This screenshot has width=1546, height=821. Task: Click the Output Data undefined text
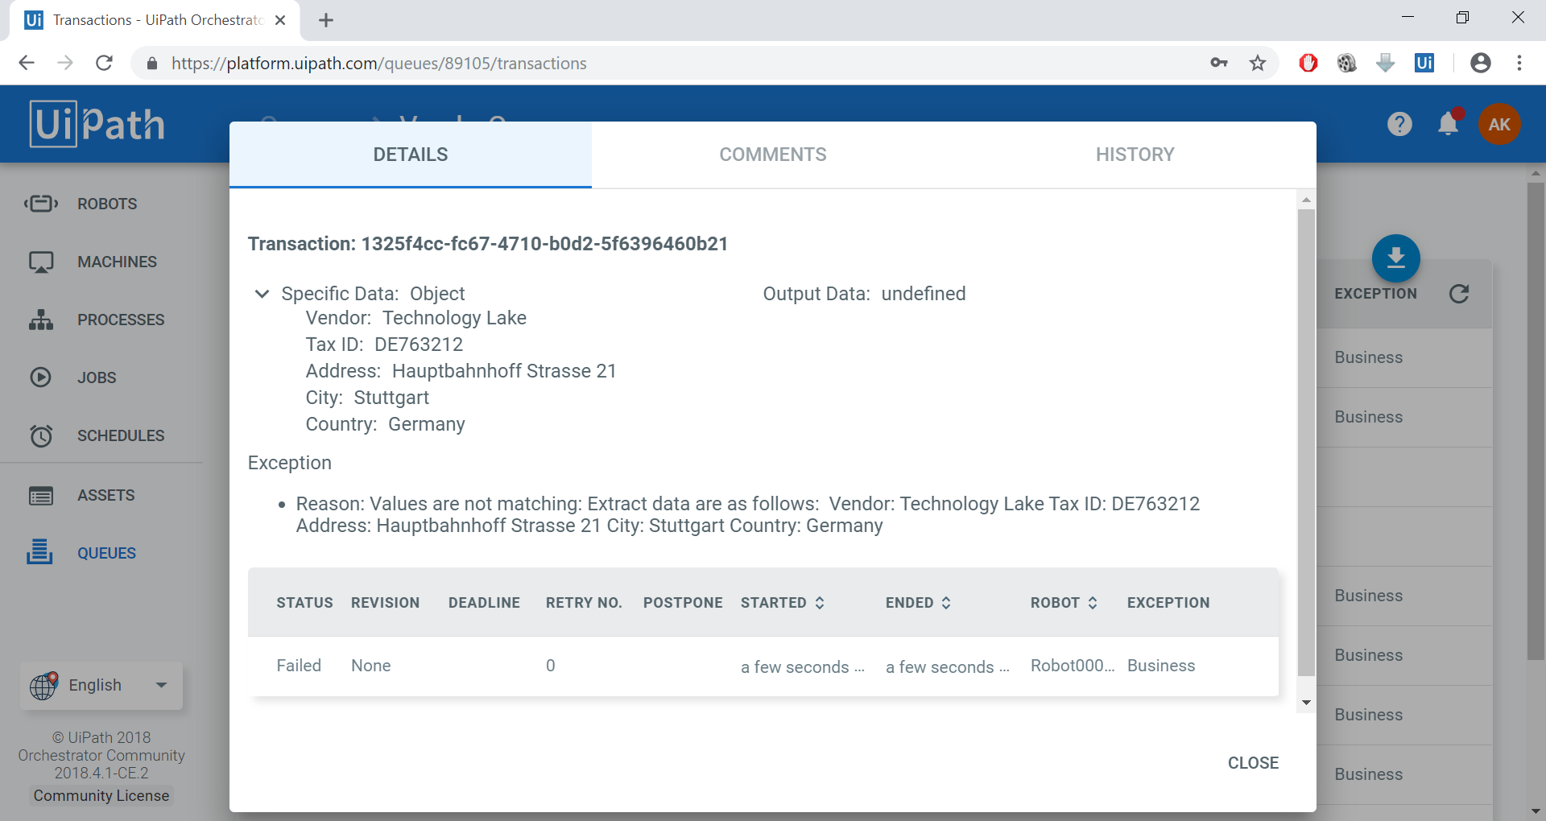(864, 294)
